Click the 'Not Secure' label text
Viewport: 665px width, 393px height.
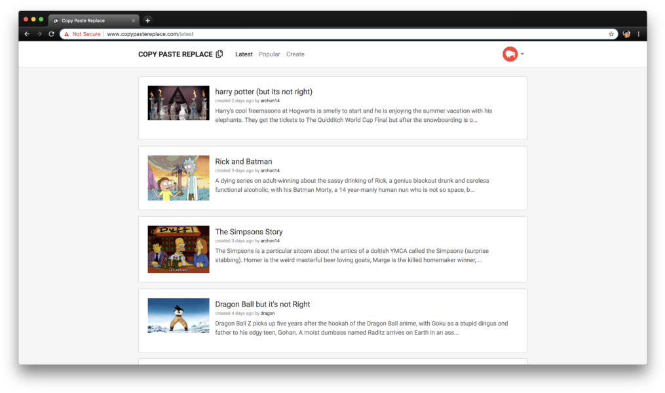coord(86,34)
